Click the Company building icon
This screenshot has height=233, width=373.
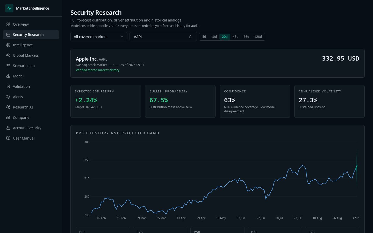click(8, 118)
